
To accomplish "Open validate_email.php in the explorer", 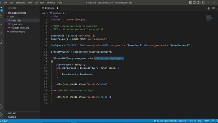I will pos(20,28).
